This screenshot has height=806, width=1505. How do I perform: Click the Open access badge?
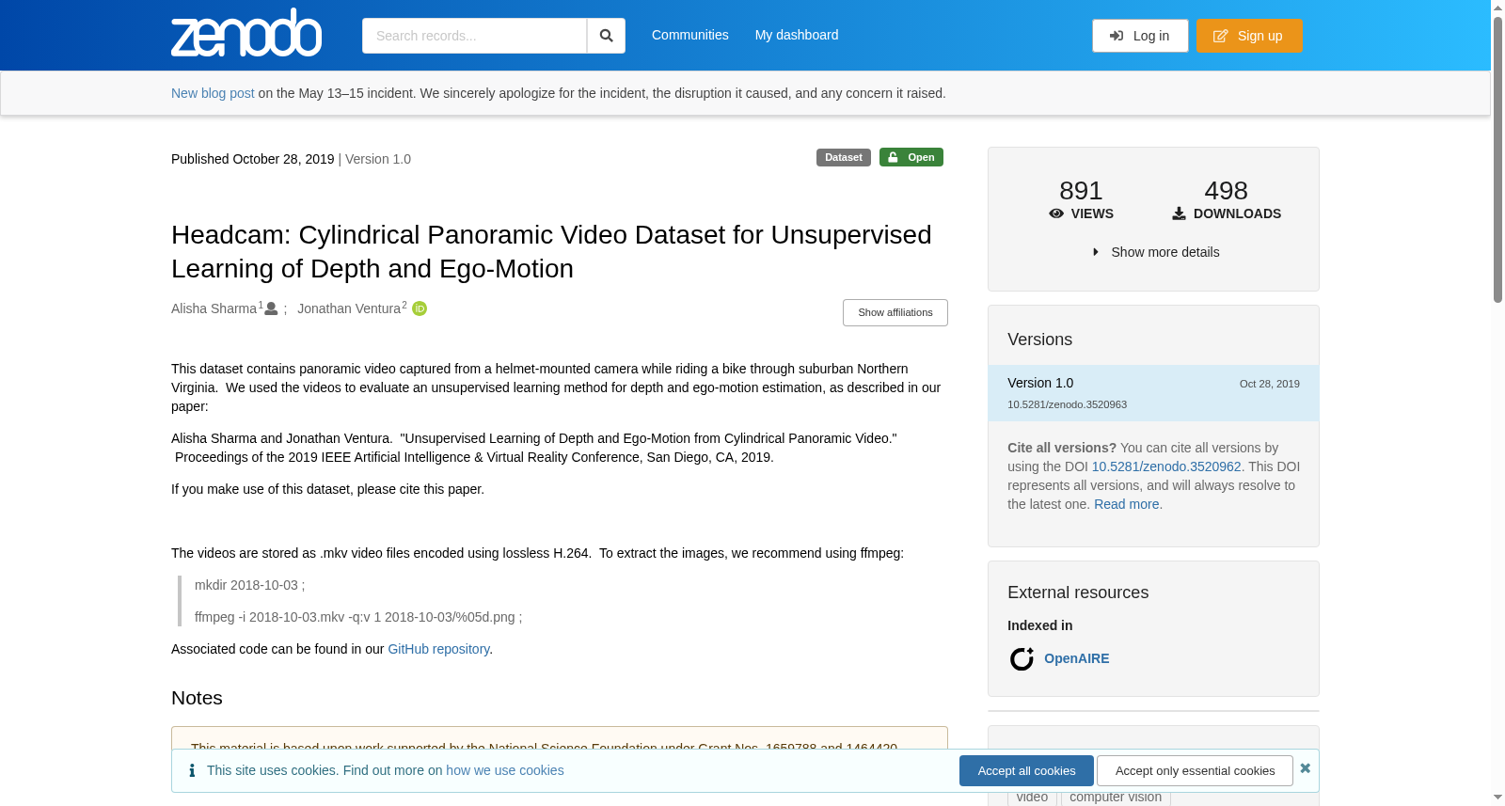click(x=911, y=157)
